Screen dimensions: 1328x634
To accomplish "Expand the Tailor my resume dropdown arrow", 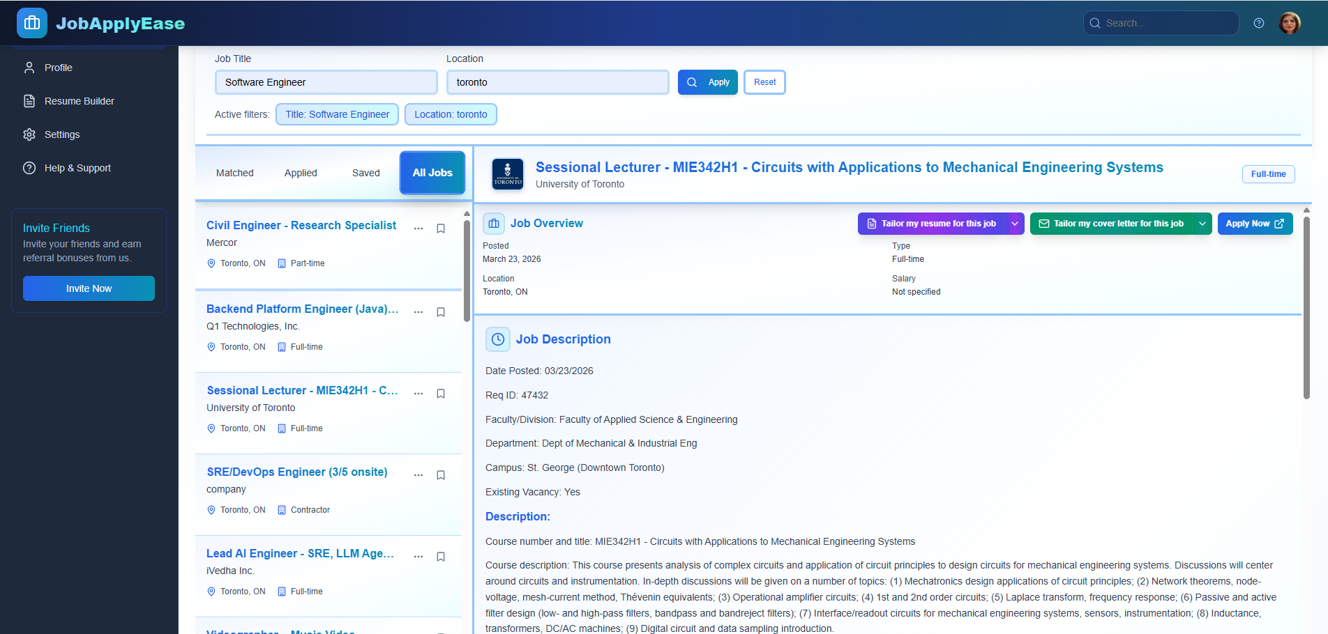I will coord(1015,224).
